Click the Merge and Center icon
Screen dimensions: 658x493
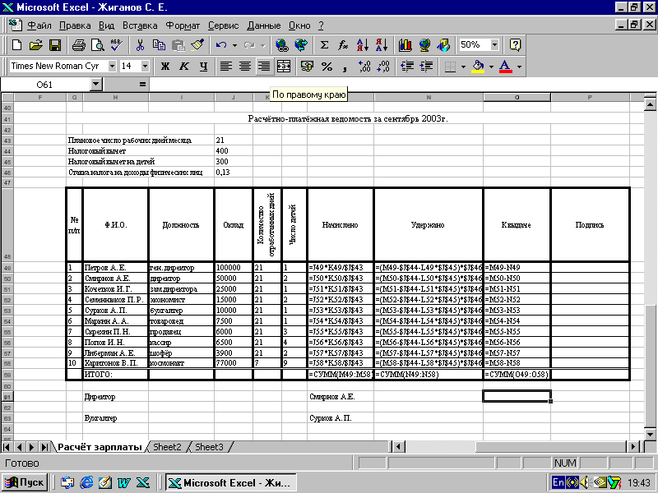coord(284,66)
